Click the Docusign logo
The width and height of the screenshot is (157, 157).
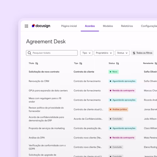click(x=41, y=26)
